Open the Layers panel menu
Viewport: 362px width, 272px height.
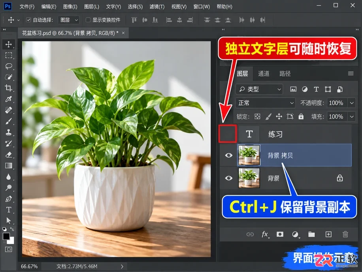click(x=351, y=74)
